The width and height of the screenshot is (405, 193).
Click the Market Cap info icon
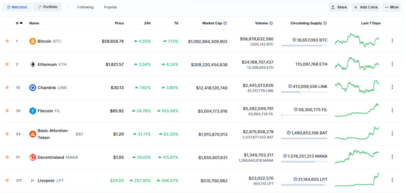pyautogui.click(x=225, y=23)
